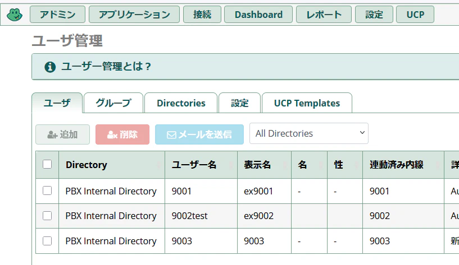Open the アプリケーション menu
The image size is (459, 265).
coord(134,15)
